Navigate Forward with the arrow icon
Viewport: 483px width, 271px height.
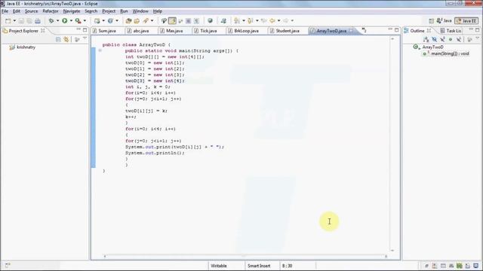click(286, 21)
